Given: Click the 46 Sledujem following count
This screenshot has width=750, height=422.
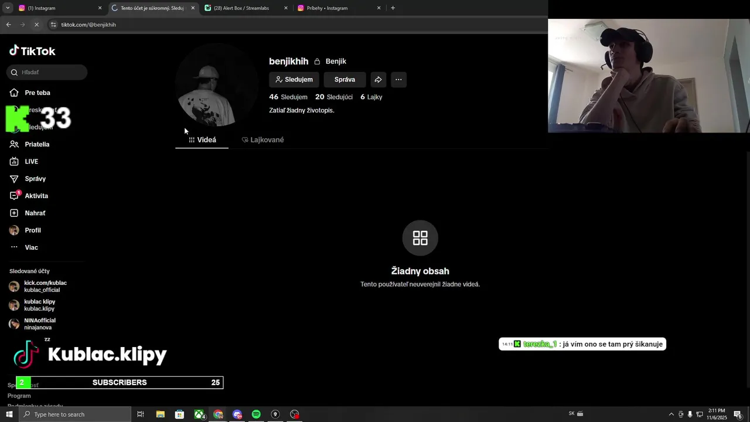Looking at the screenshot, I should pos(288,97).
